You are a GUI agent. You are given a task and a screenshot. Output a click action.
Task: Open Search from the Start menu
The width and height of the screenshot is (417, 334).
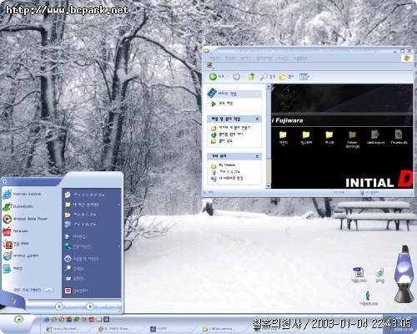pyautogui.click(x=74, y=269)
